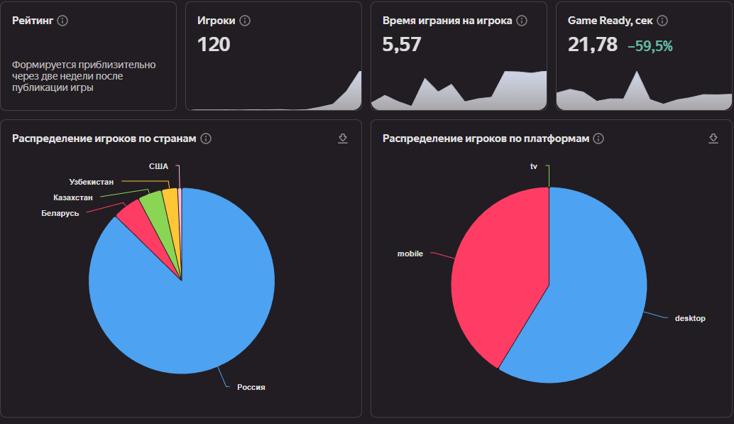Viewport: 734px width, 424px height.
Task: Show info for Game Ready, сек
Action: point(662,21)
